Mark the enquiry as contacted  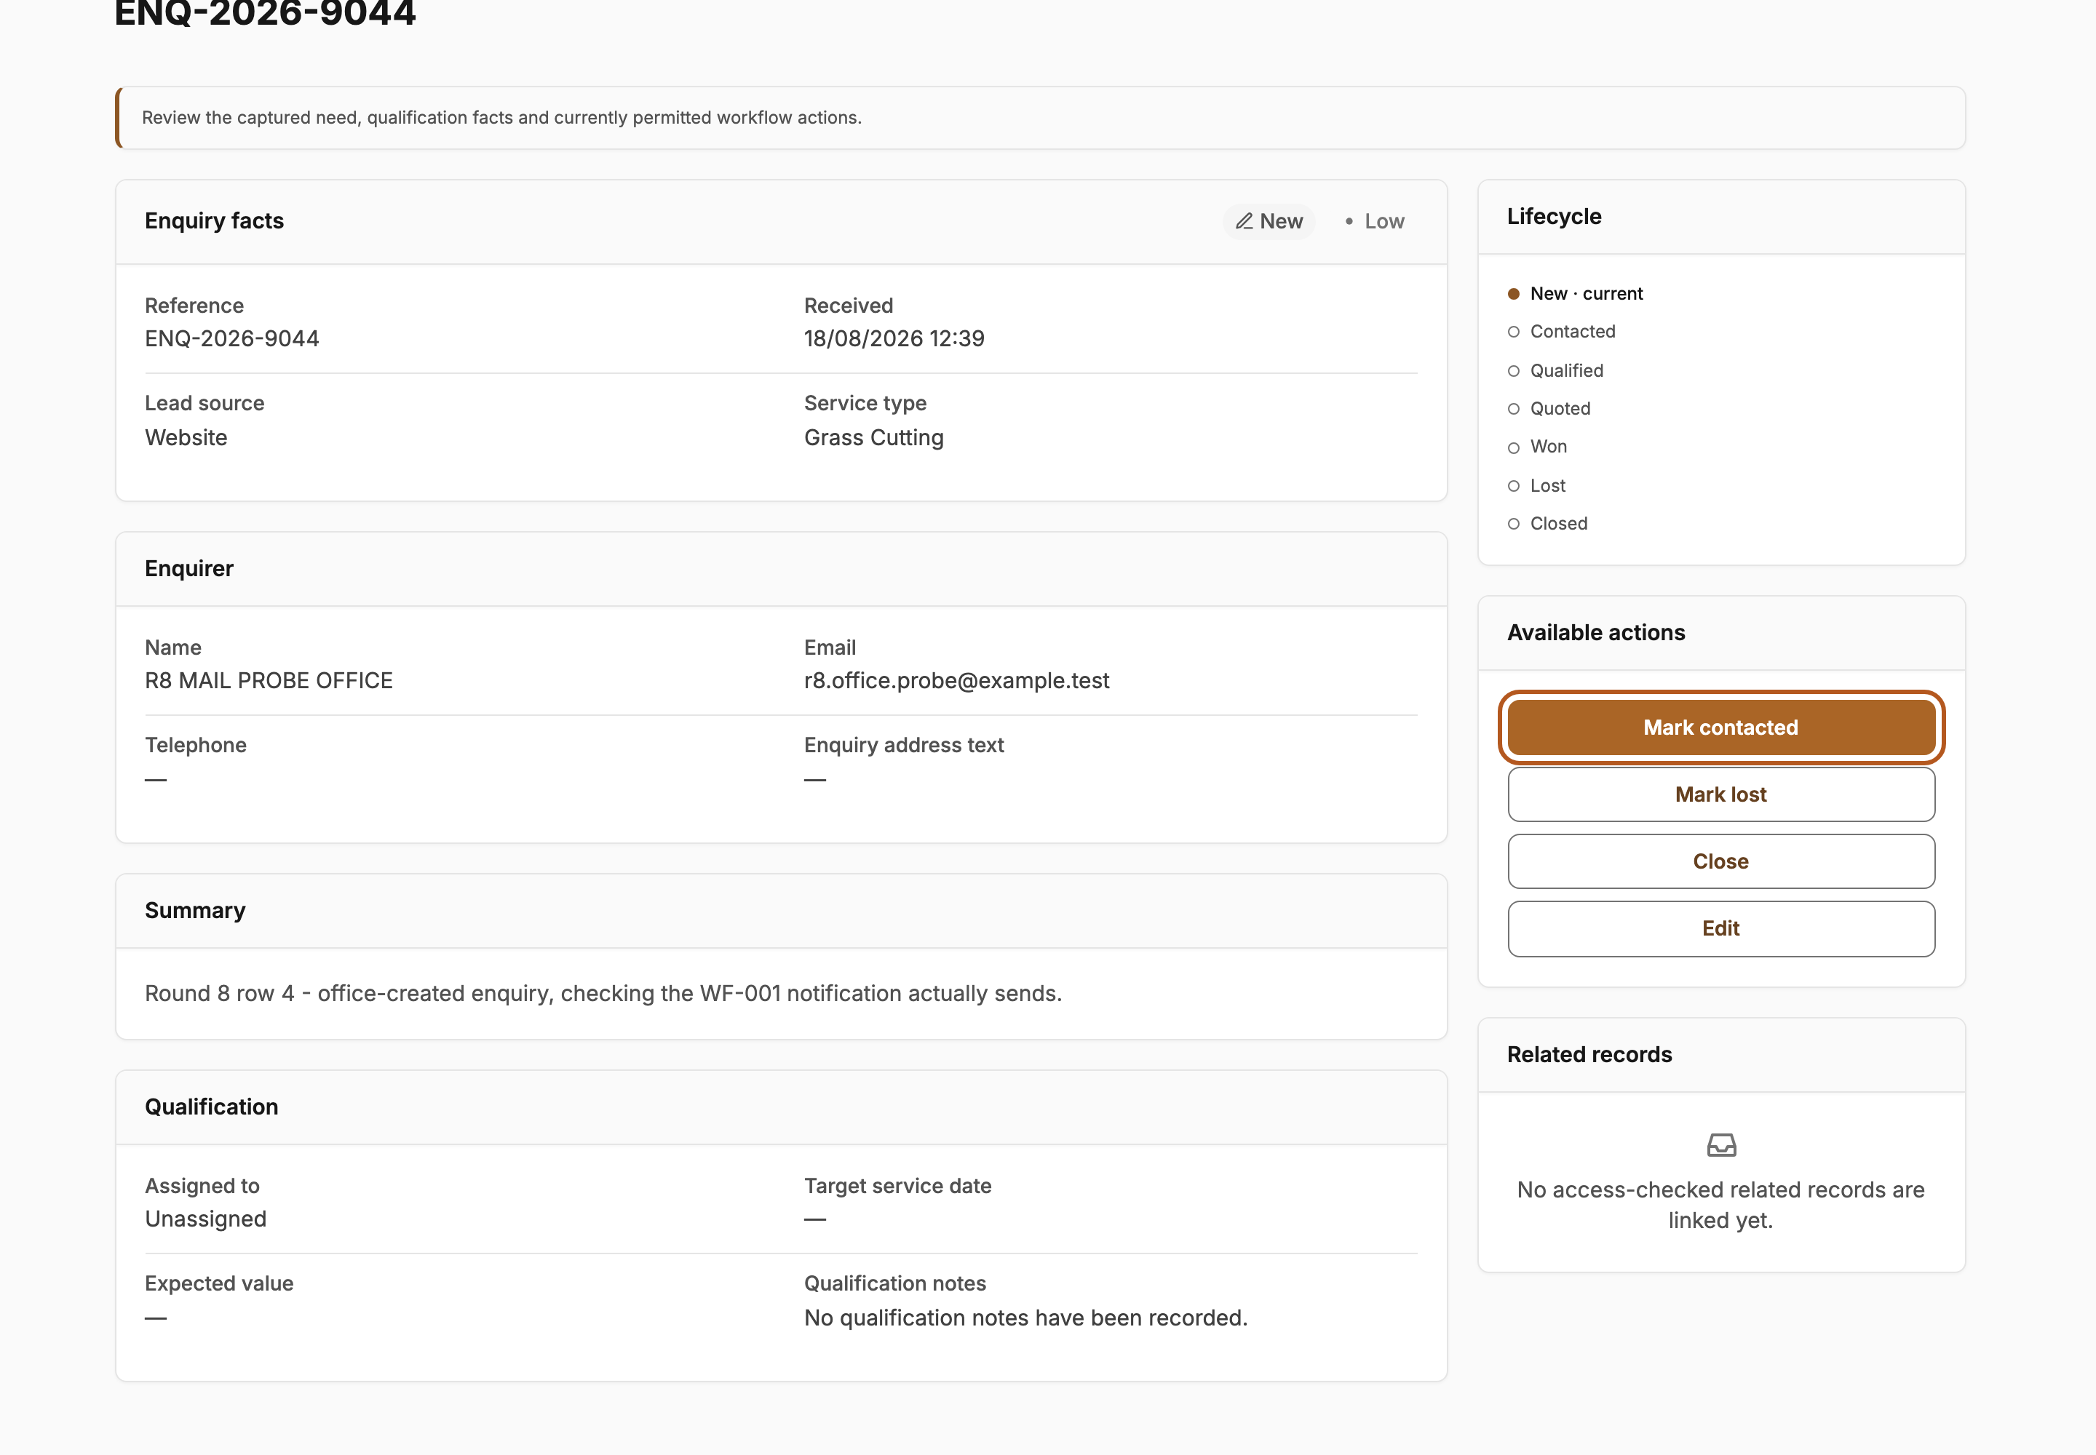pyautogui.click(x=1721, y=727)
